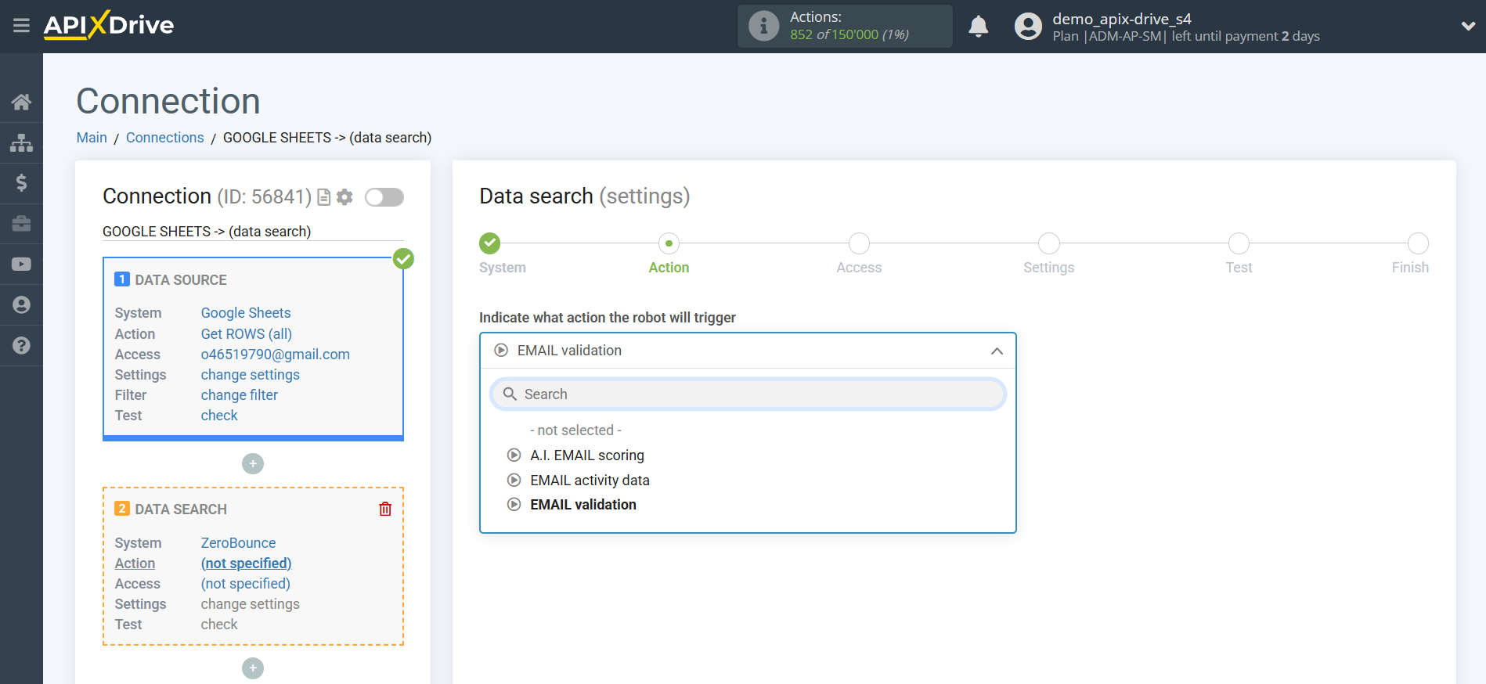Click the notifications bell icon

(978, 27)
